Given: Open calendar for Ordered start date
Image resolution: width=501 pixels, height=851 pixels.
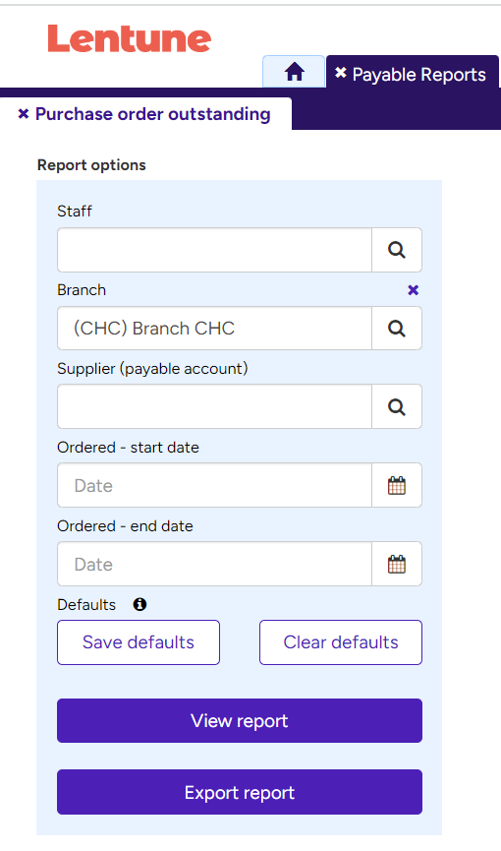Looking at the screenshot, I should [396, 486].
